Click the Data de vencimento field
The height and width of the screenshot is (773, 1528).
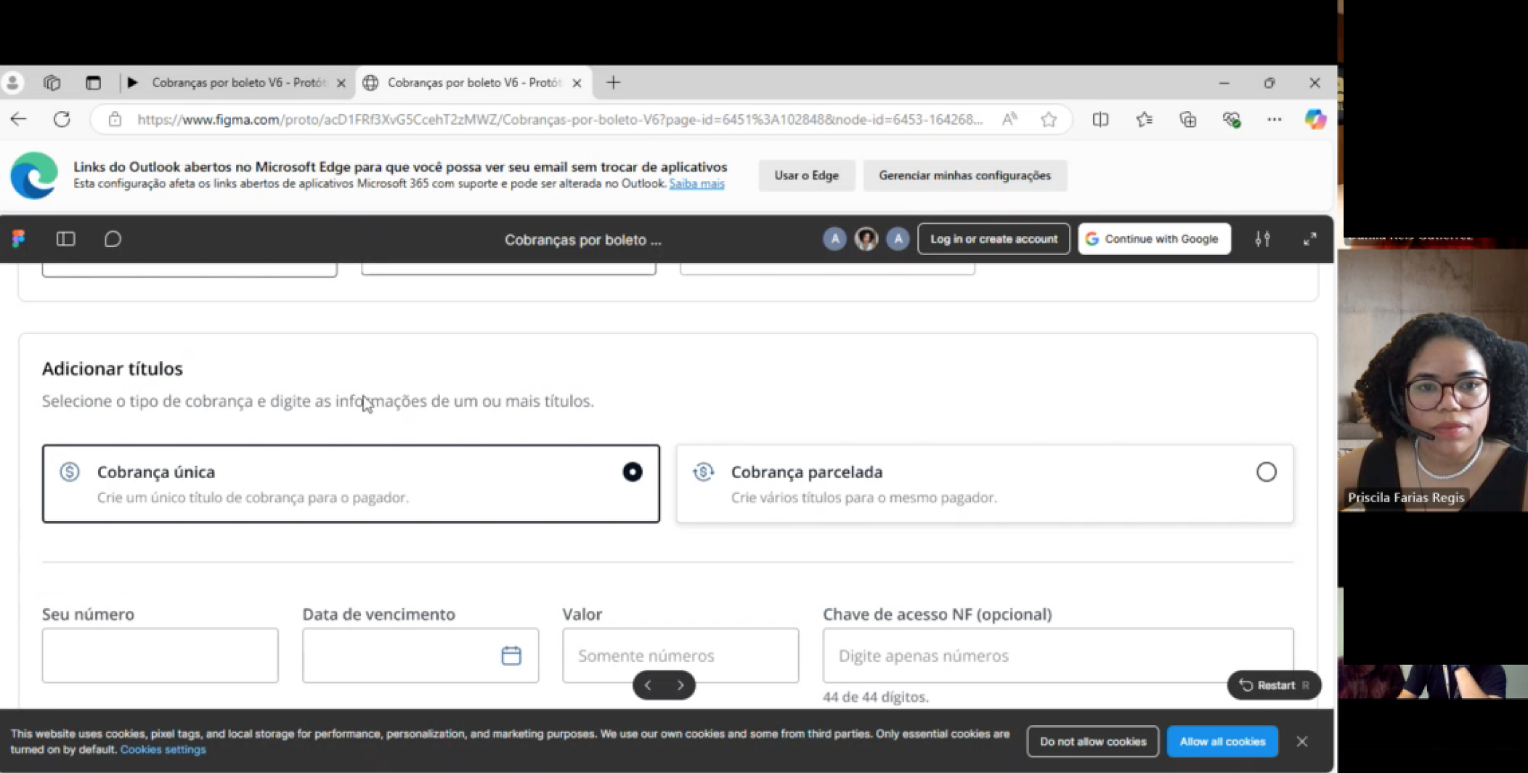point(420,655)
